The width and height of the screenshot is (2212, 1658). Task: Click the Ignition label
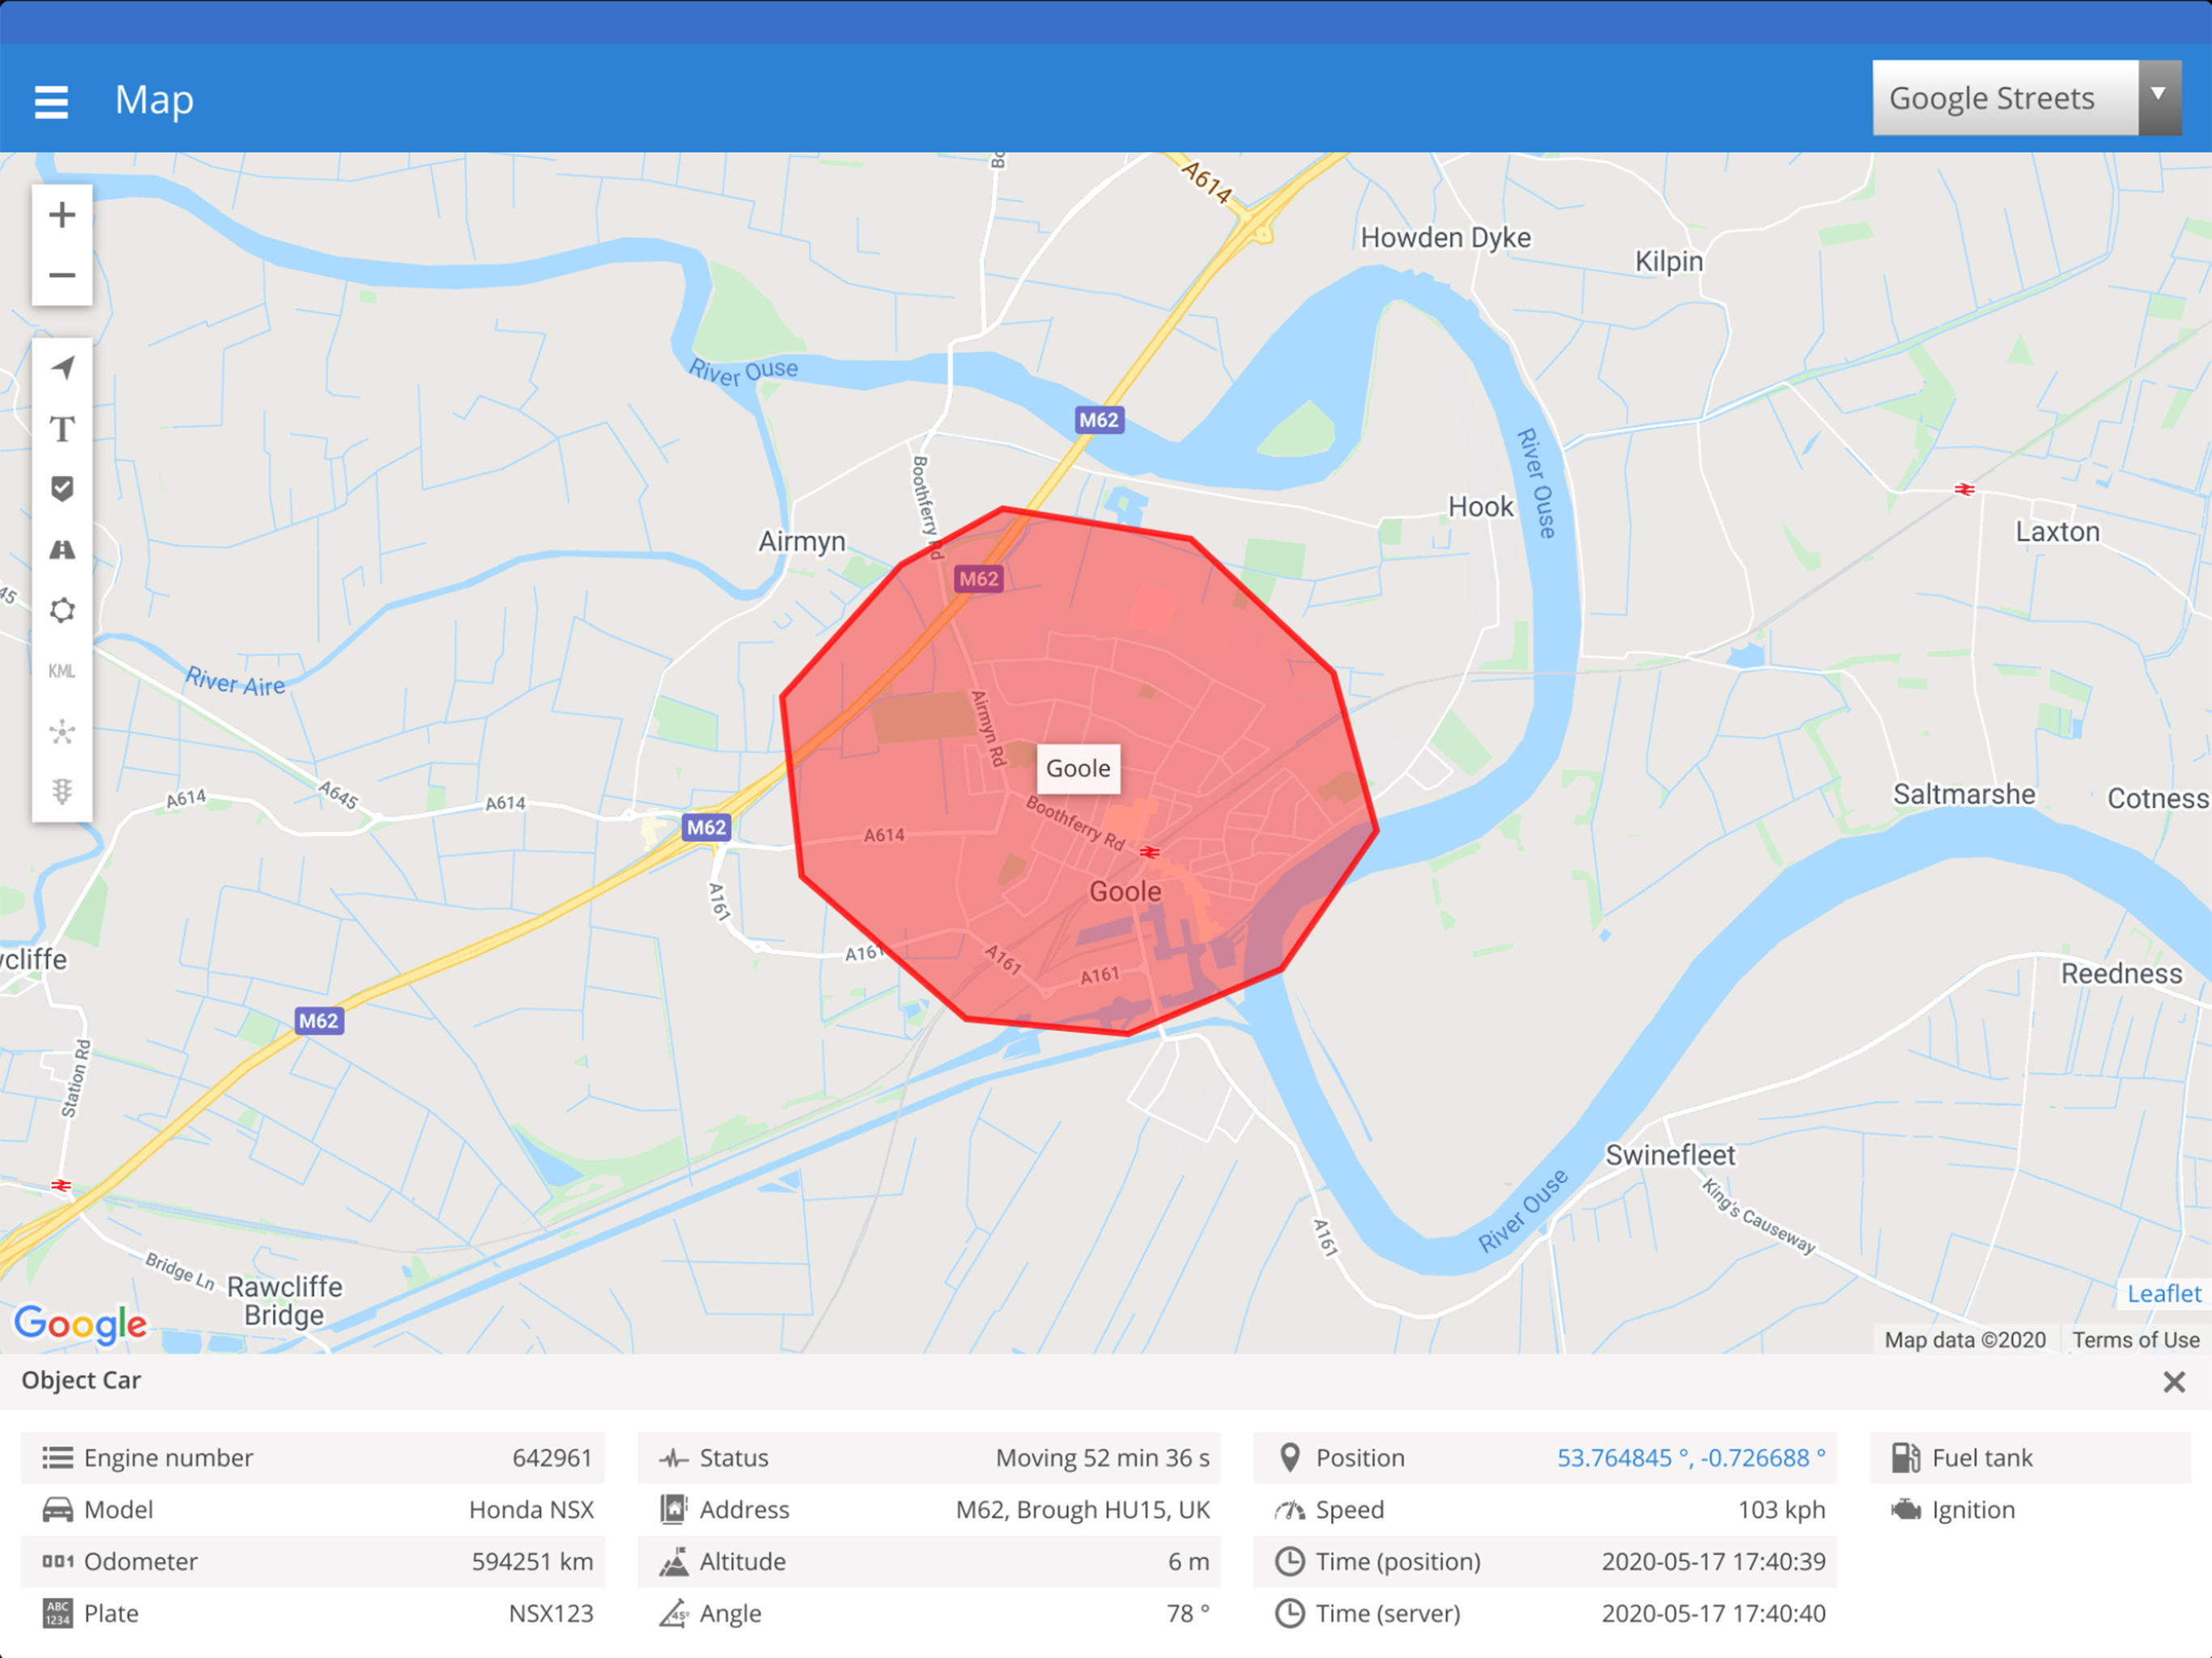(1973, 1510)
